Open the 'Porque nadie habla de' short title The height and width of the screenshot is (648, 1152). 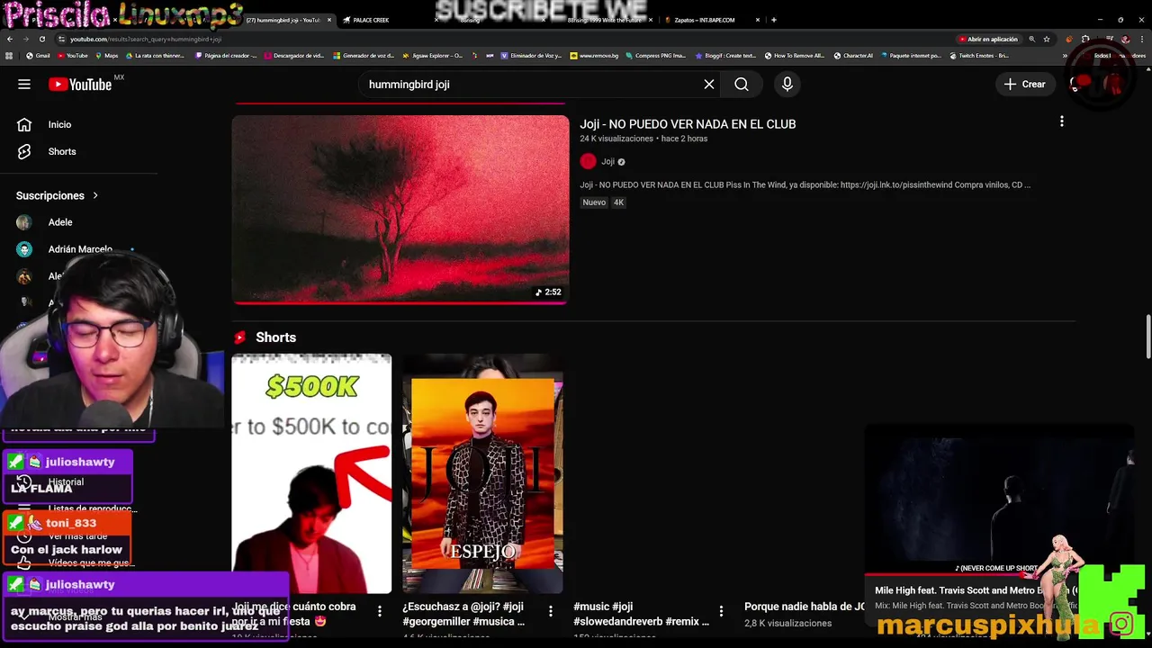pyautogui.click(x=805, y=607)
